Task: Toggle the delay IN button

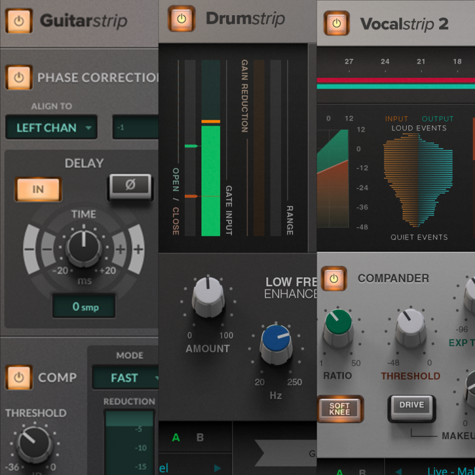Action: [x=38, y=189]
